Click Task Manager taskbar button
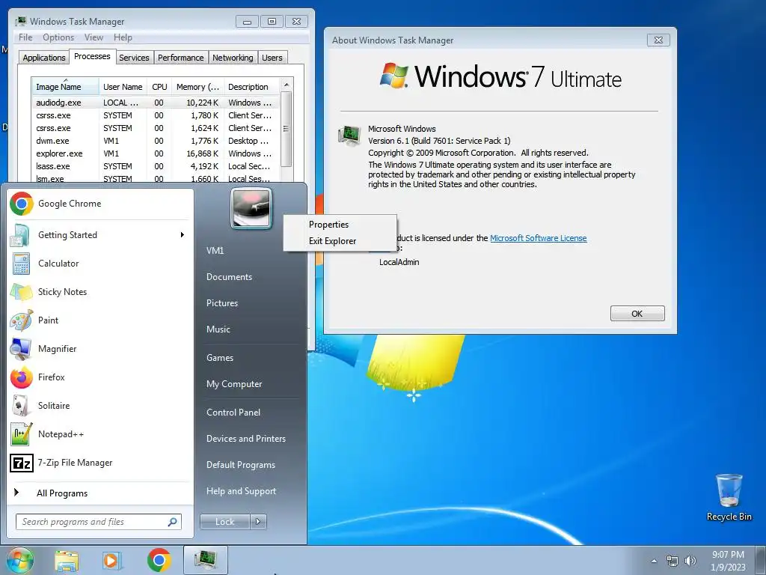 tap(206, 560)
